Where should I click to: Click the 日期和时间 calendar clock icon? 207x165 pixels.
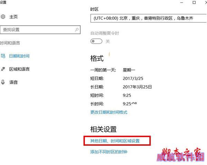3,56
